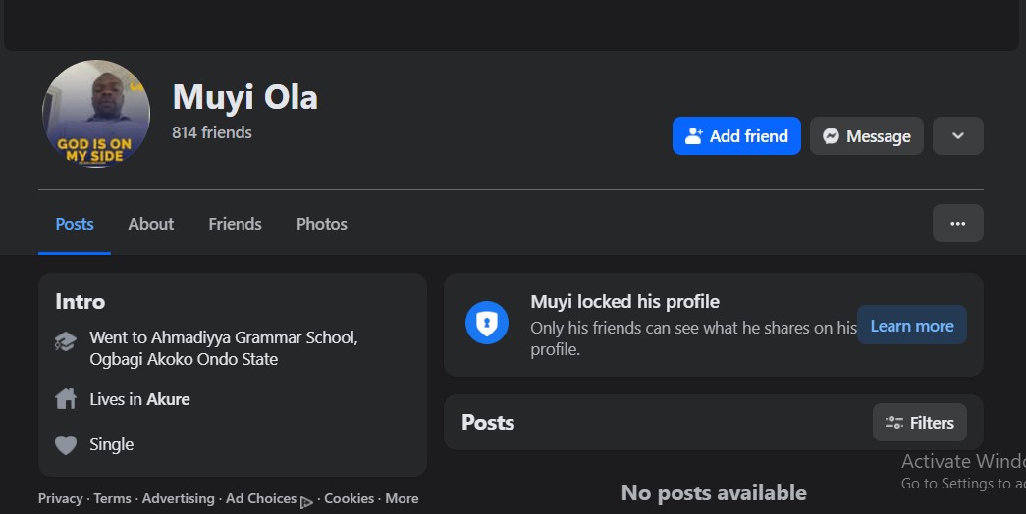Send a message with the Message button
Screen dimensions: 1026x514
867,136
